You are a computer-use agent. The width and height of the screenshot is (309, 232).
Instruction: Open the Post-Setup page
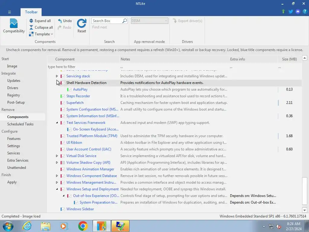[16, 102]
